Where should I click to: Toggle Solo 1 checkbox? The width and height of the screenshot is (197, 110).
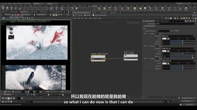157,34
